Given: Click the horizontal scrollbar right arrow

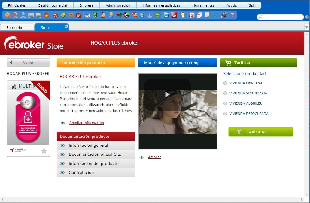Looking at the screenshot, I should (302, 199).
